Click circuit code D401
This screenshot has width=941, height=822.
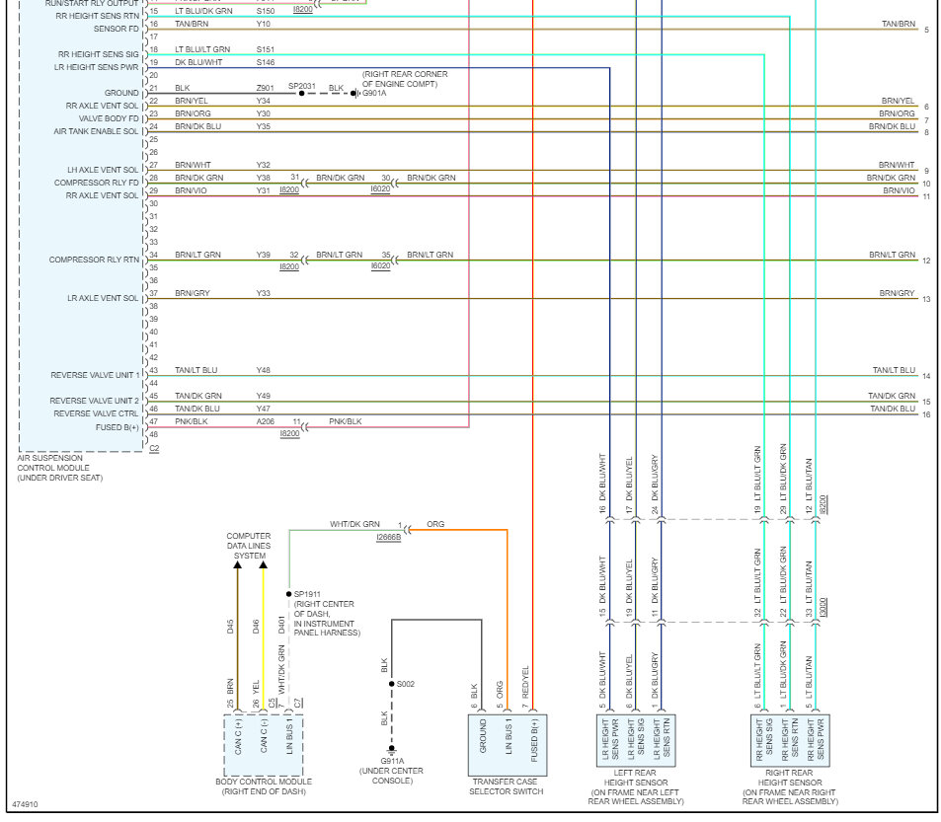[281, 625]
